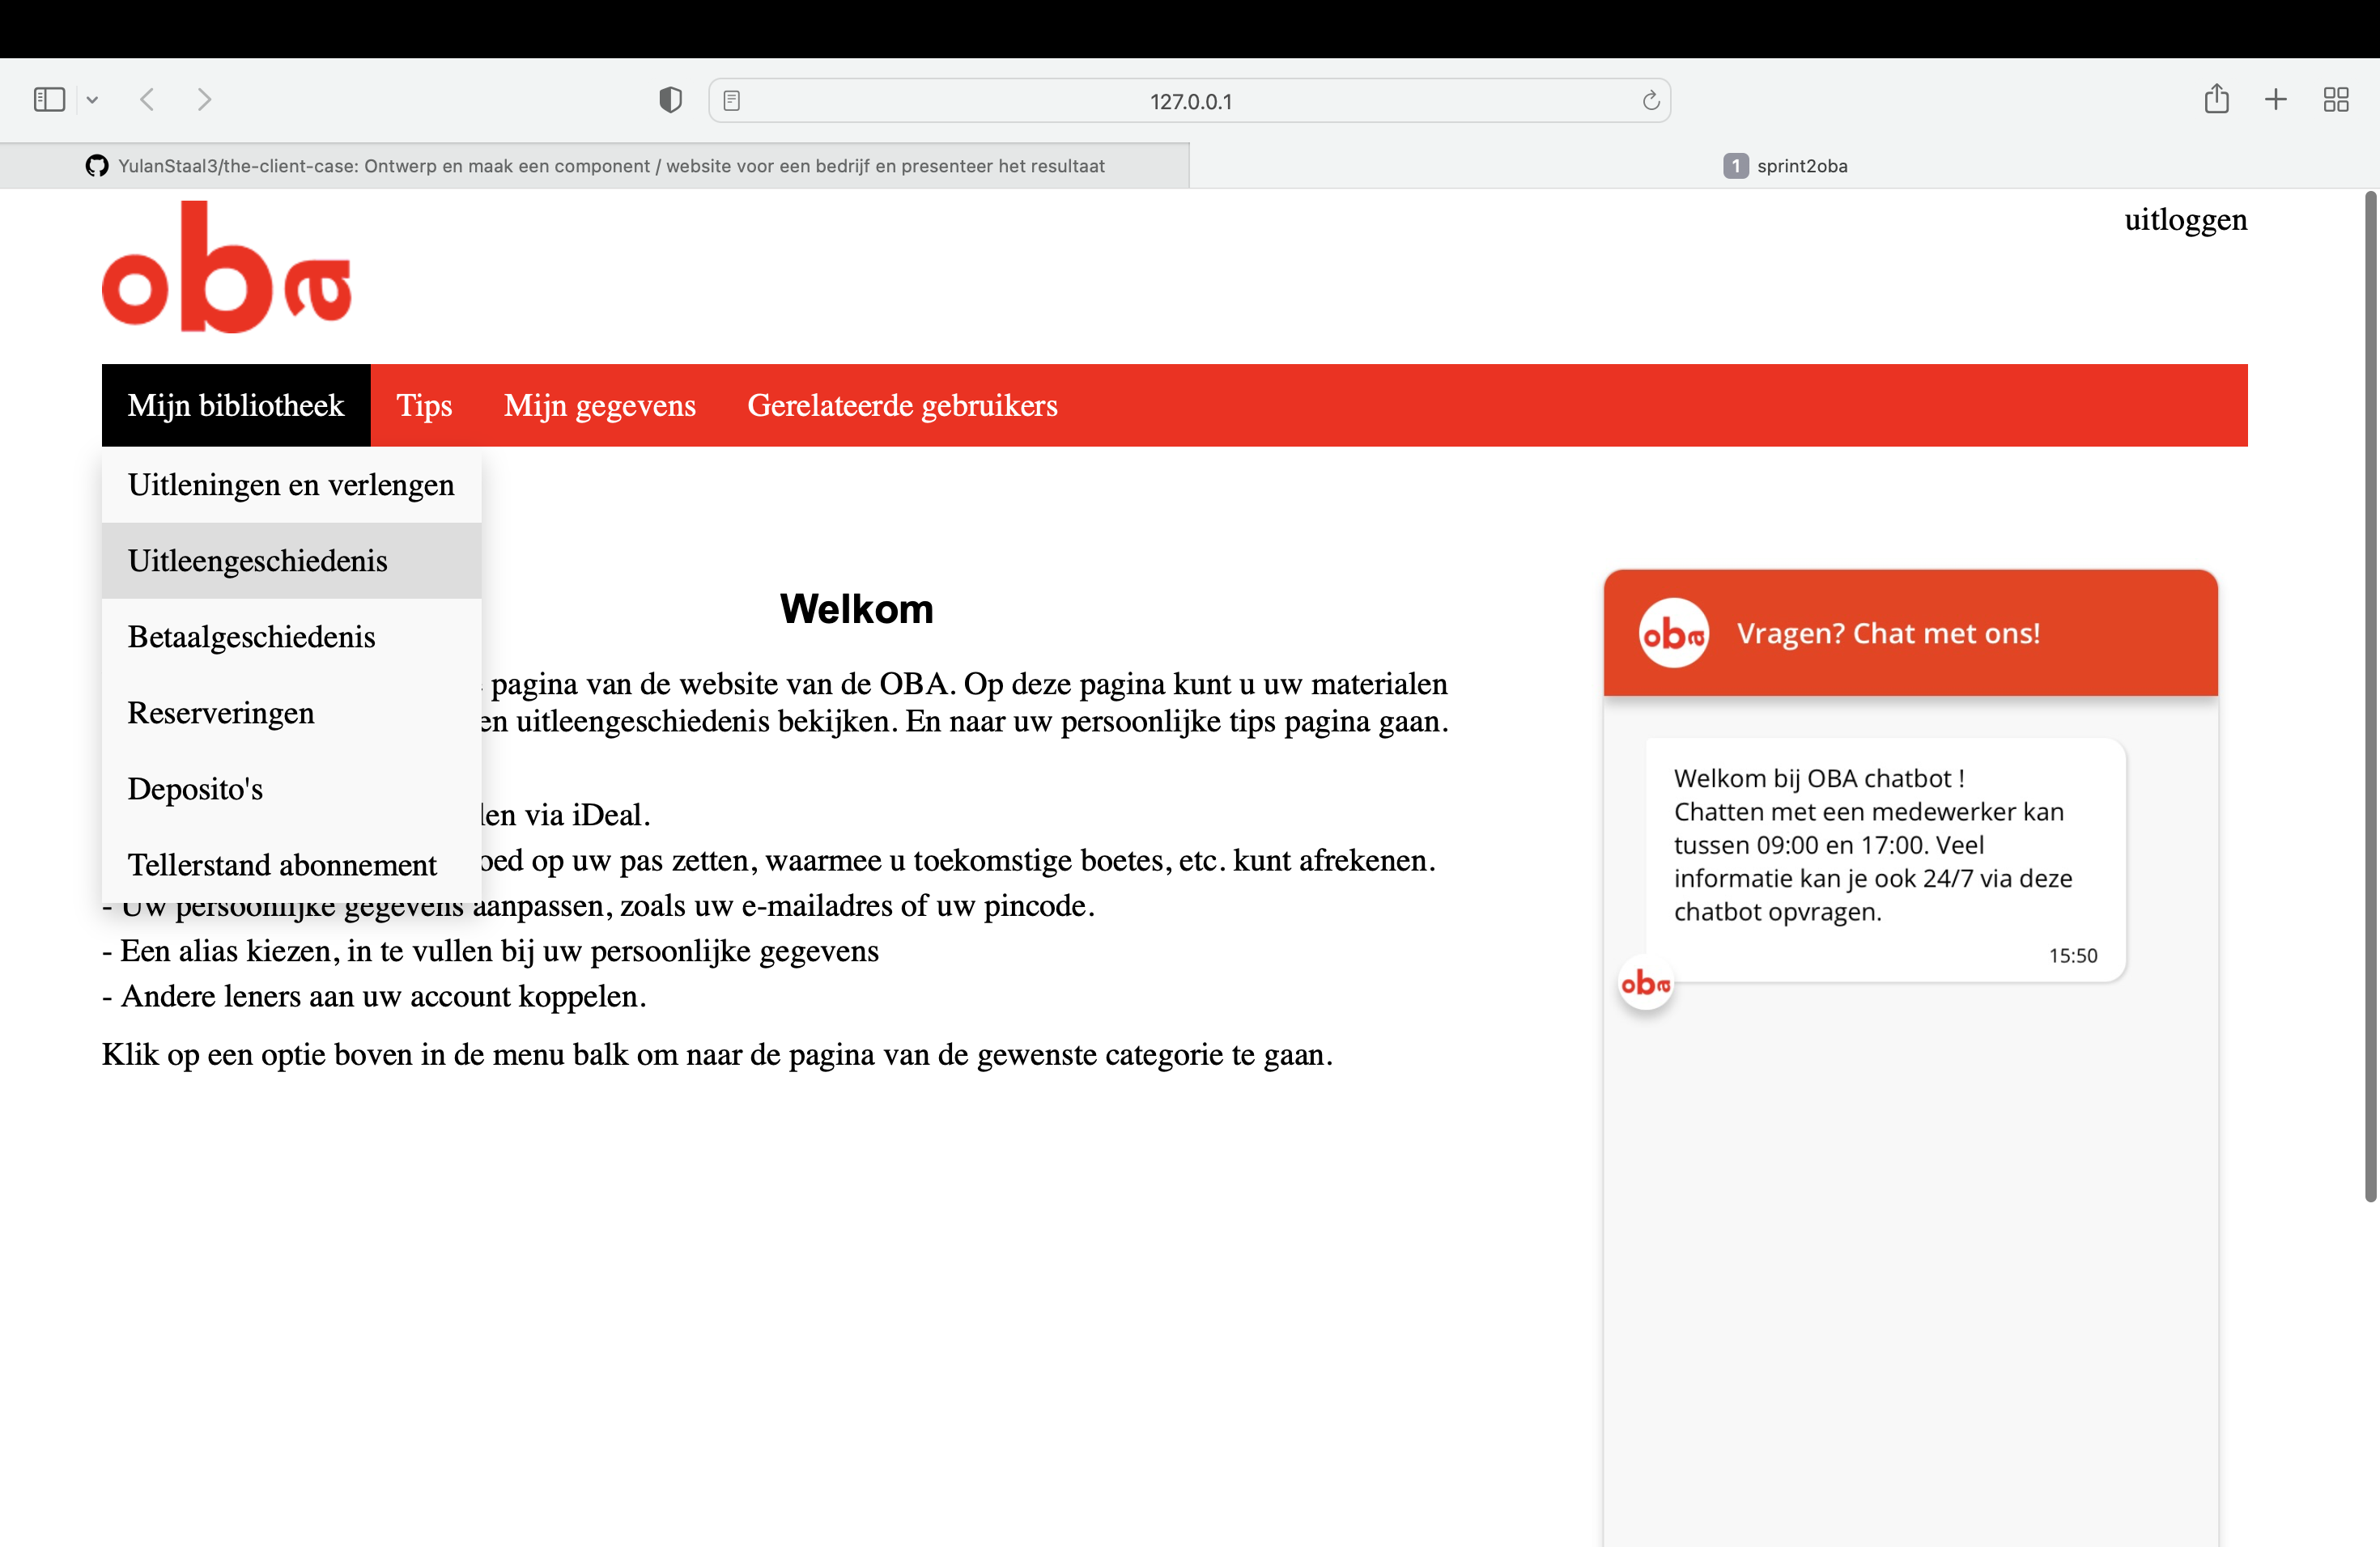
Task: Open a new browser tab
Action: [2275, 99]
